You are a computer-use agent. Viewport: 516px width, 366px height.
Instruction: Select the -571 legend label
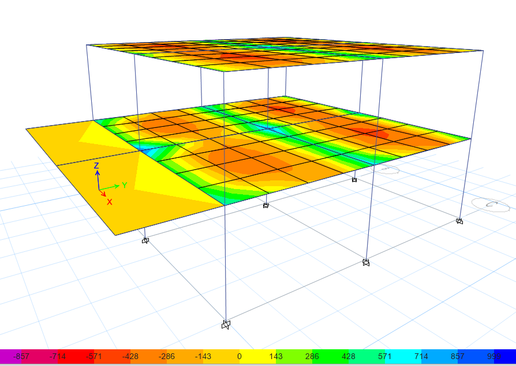[94, 356]
